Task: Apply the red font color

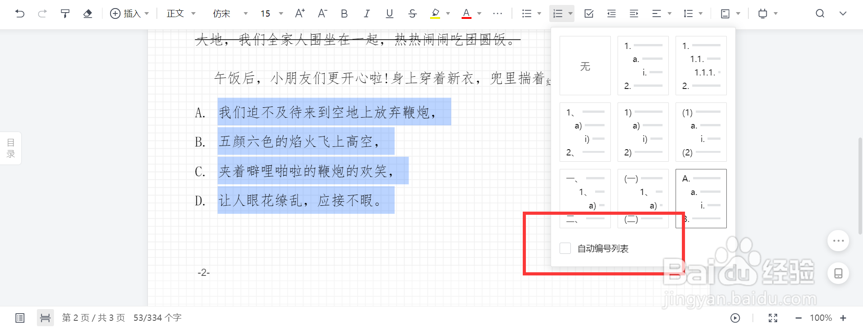Action: click(467, 13)
